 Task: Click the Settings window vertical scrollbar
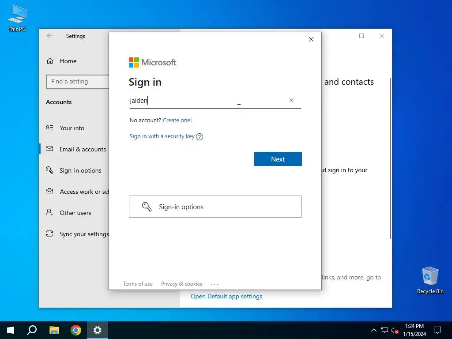coord(391,158)
